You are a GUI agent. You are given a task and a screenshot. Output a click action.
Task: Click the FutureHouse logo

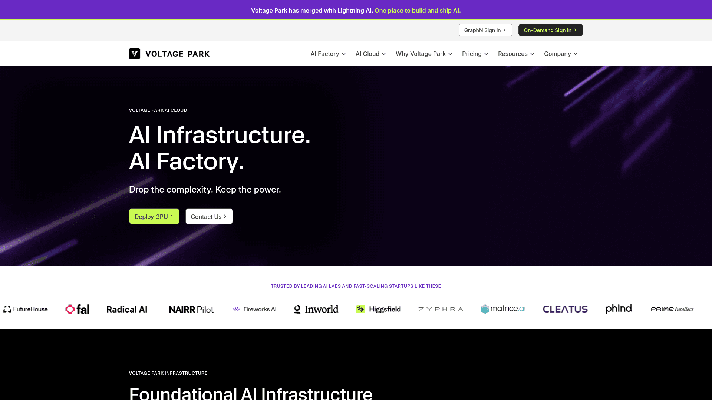pos(26,309)
